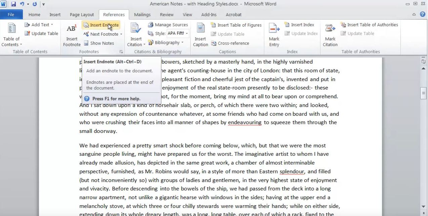Click Insert Table of Authorities
Viewport: 428px width, 216px height.
[x=369, y=25]
